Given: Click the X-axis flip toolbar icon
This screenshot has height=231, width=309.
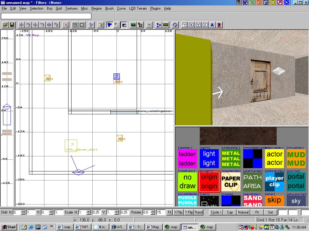Looking at the screenshot, I should point(21,25).
